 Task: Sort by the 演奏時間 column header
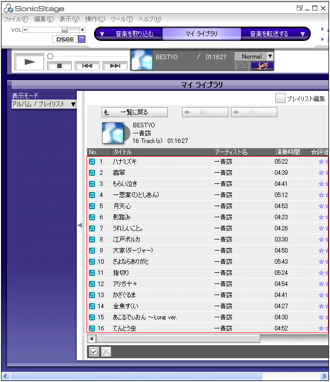292,152
